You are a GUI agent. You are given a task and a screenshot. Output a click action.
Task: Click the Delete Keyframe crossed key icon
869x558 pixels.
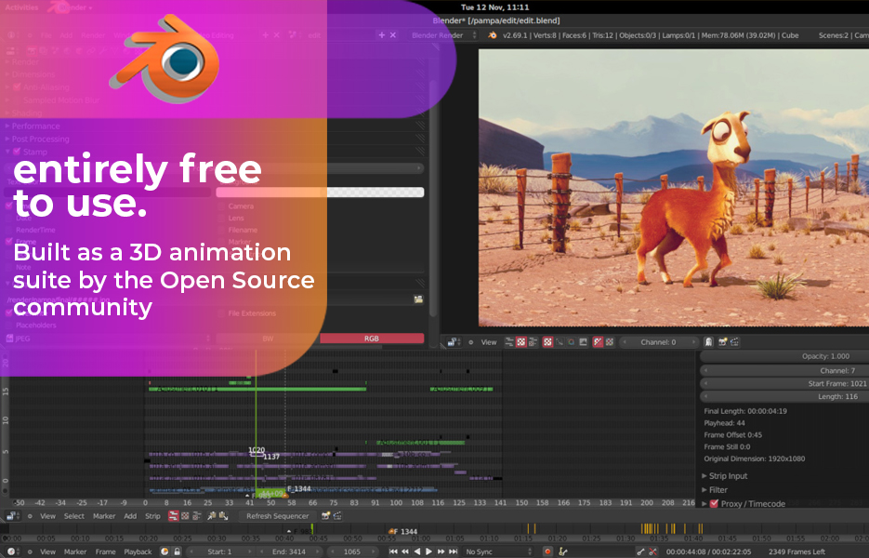click(x=652, y=551)
